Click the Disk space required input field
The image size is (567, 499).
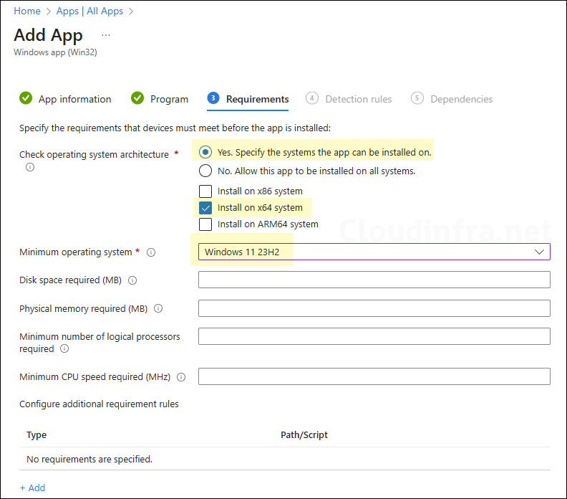click(x=374, y=280)
